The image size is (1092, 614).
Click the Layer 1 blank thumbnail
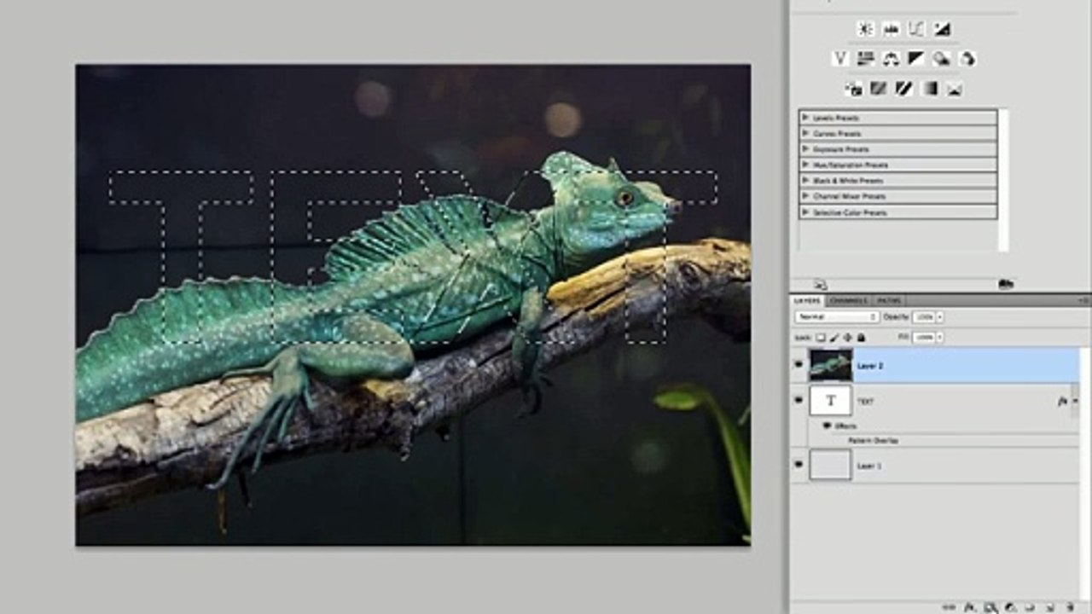pyautogui.click(x=831, y=466)
